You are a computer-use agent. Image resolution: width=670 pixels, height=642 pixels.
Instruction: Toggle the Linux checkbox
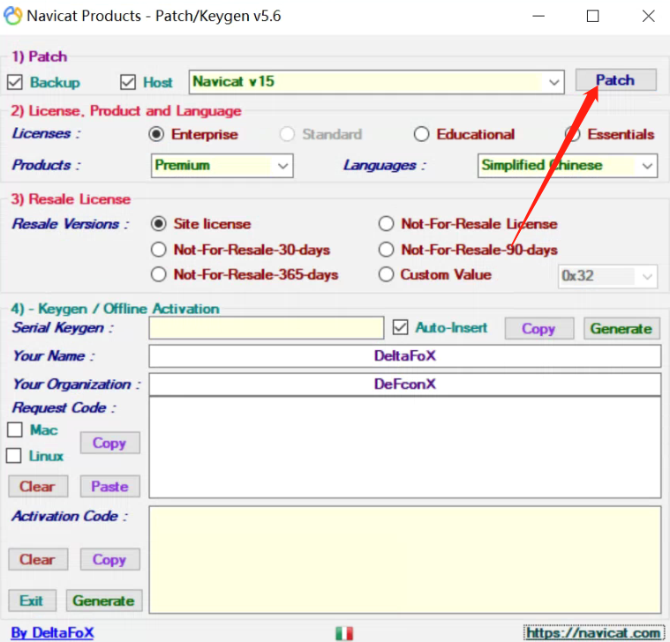click(13, 455)
